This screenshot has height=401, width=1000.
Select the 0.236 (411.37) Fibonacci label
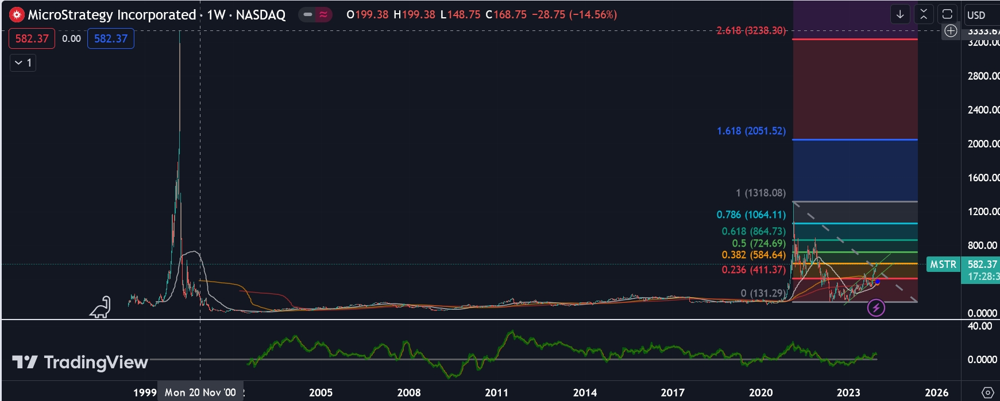pos(754,270)
